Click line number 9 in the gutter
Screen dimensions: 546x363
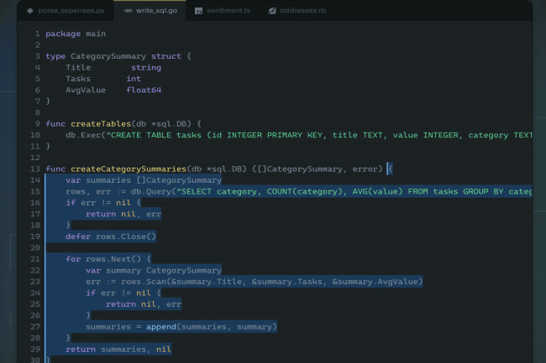pos(37,123)
